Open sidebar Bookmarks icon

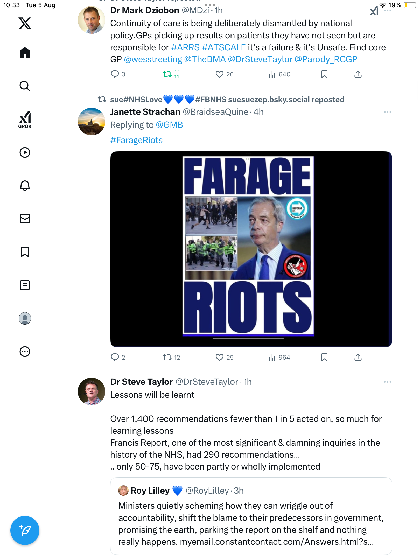point(25,252)
